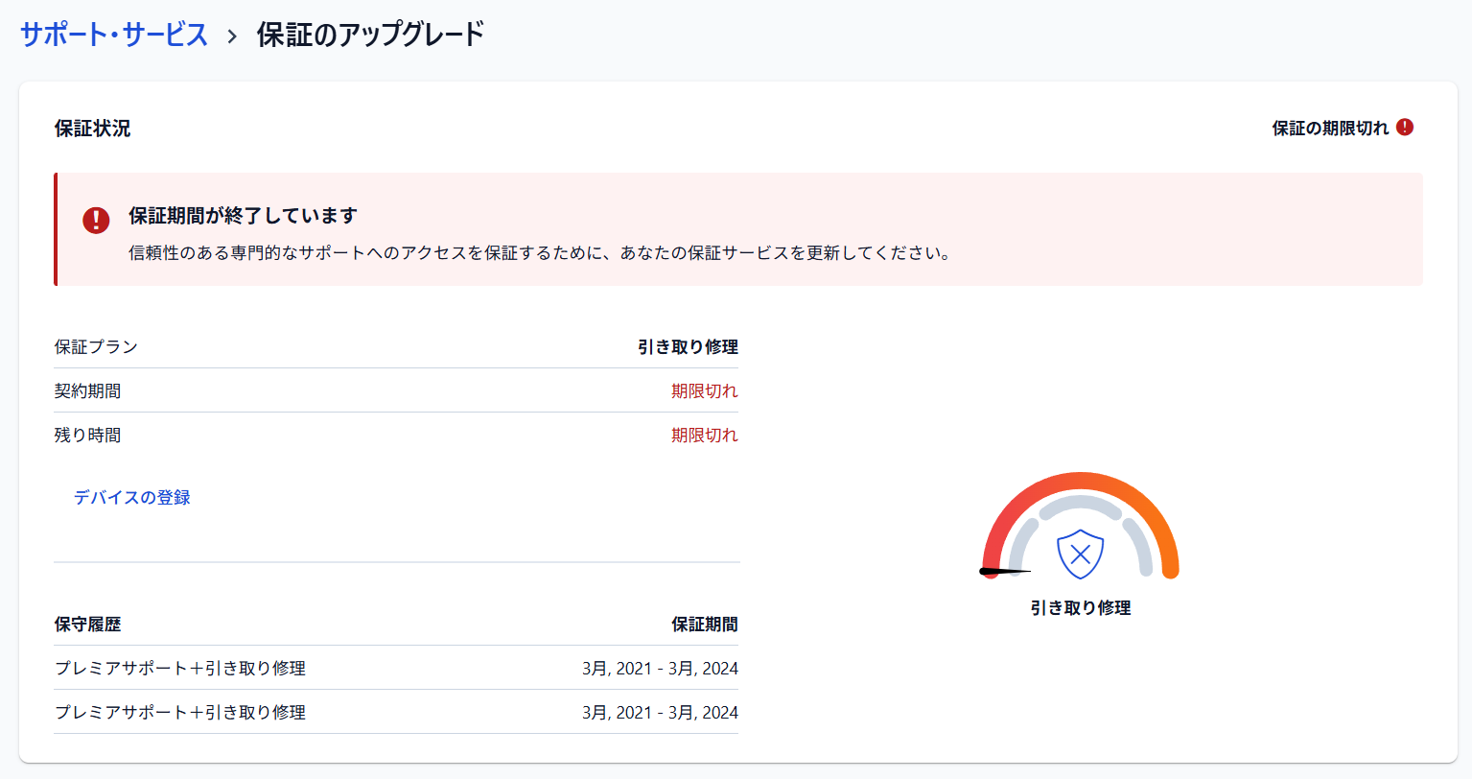Viewport: 1472px width, 779px height.
Task: Click the red 期限切れ text in 残り時間 row
Action: click(704, 435)
